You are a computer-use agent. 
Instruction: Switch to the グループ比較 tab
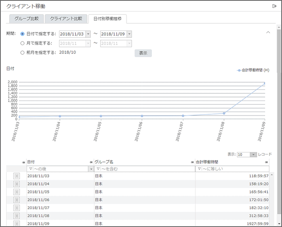[27, 19]
